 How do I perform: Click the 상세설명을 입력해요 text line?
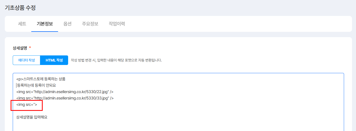[x=32, y=117]
